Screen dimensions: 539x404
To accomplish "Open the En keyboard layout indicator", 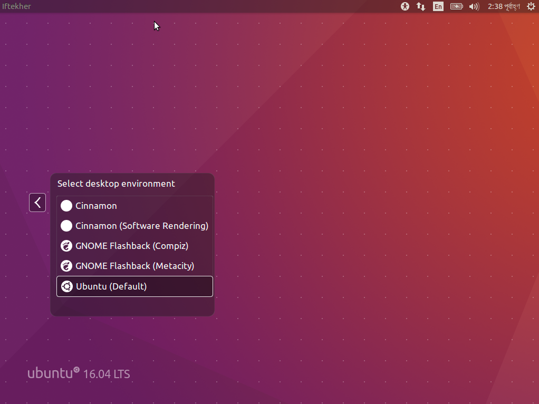I will (438, 6).
